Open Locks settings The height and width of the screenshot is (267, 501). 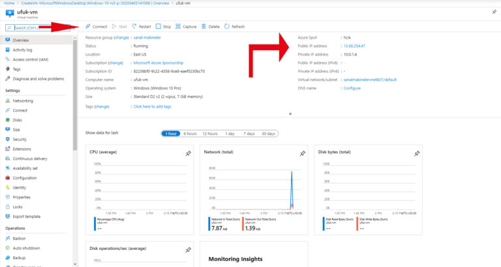(x=18, y=207)
